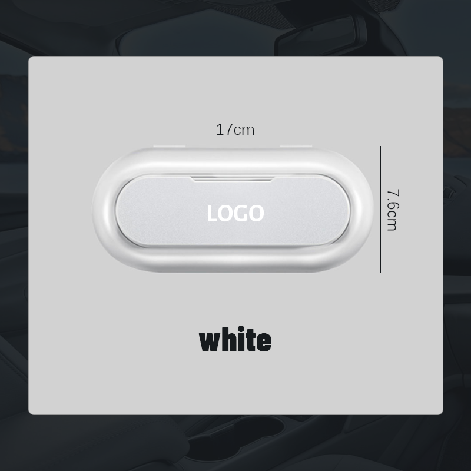Click the empty gray area below "white"

(235, 383)
